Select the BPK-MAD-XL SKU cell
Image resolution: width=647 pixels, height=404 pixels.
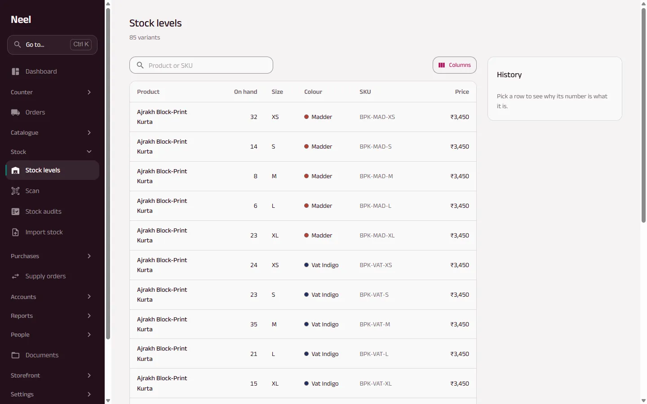(x=377, y=235)
